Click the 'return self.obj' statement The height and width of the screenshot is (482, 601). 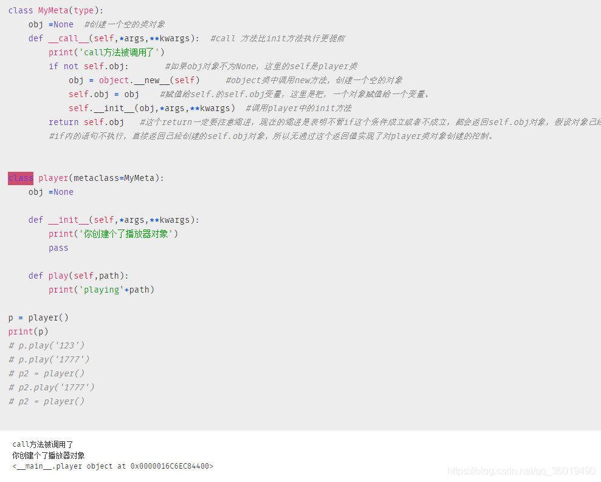click(86, 123)
